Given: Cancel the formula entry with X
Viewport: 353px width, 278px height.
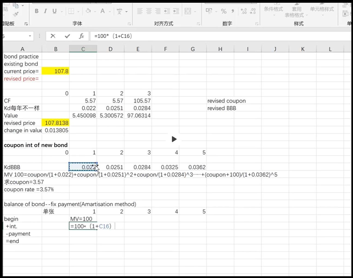Looking at the screenshot, I should [53, 36].
